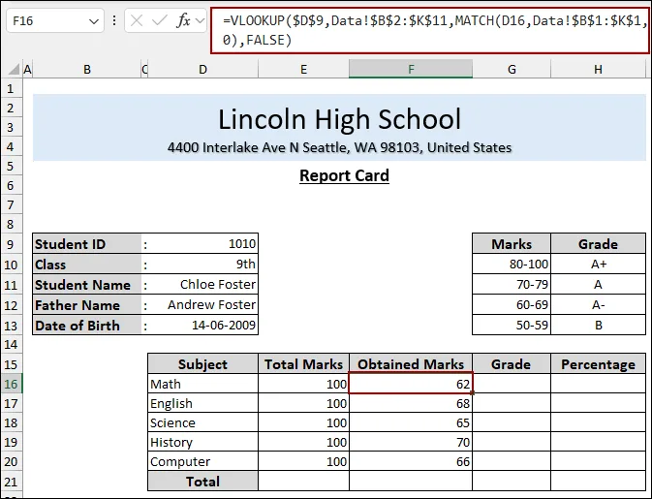The image size is (652, 499).
Task: Click the Percentage column heading
Action: tap(598, 364)
